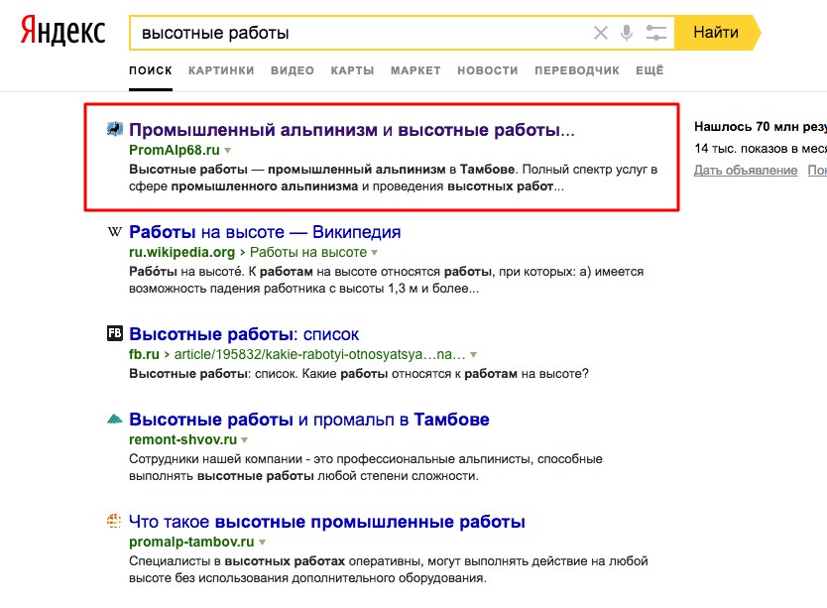Open the Ещё tab menu
827x608 pixels.
coord(650,70)
